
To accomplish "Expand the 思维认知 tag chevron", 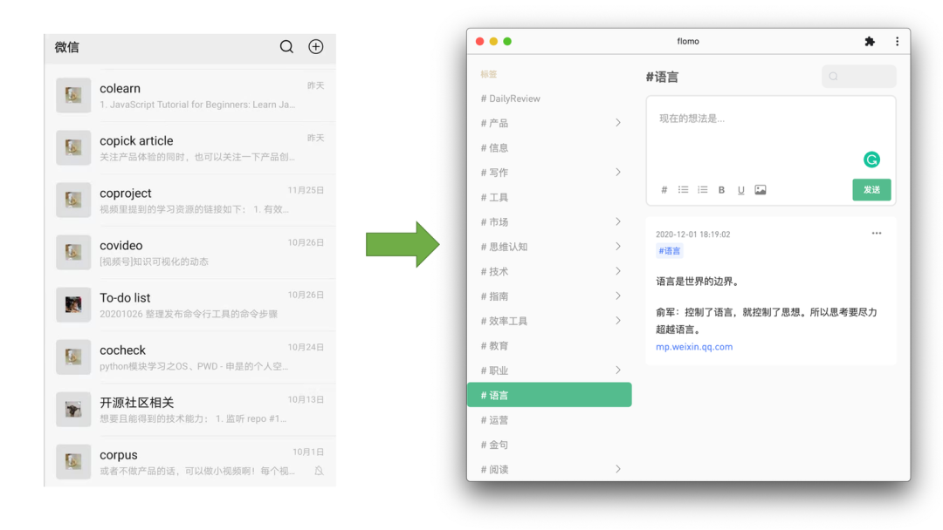I will pyautogui.click(x=617, y=246).
